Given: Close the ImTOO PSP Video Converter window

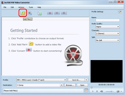Looking at the screenshot, I should click(120, 2).
